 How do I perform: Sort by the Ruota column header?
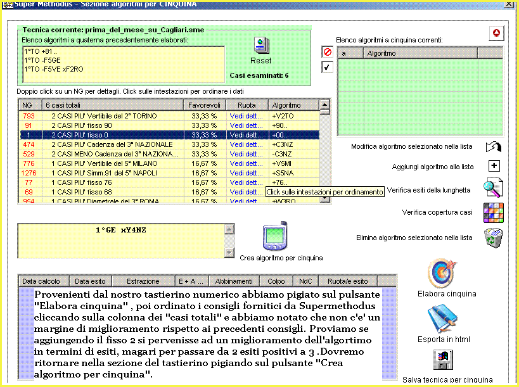click(x=247, y=105)
